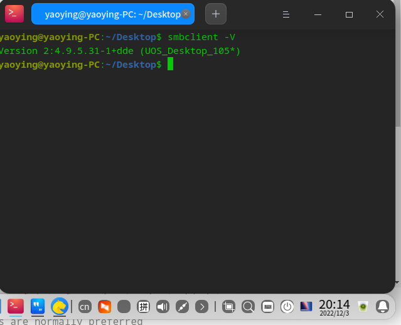
Task: Launch the browser icon in the dock
Action: coord(60,306)
